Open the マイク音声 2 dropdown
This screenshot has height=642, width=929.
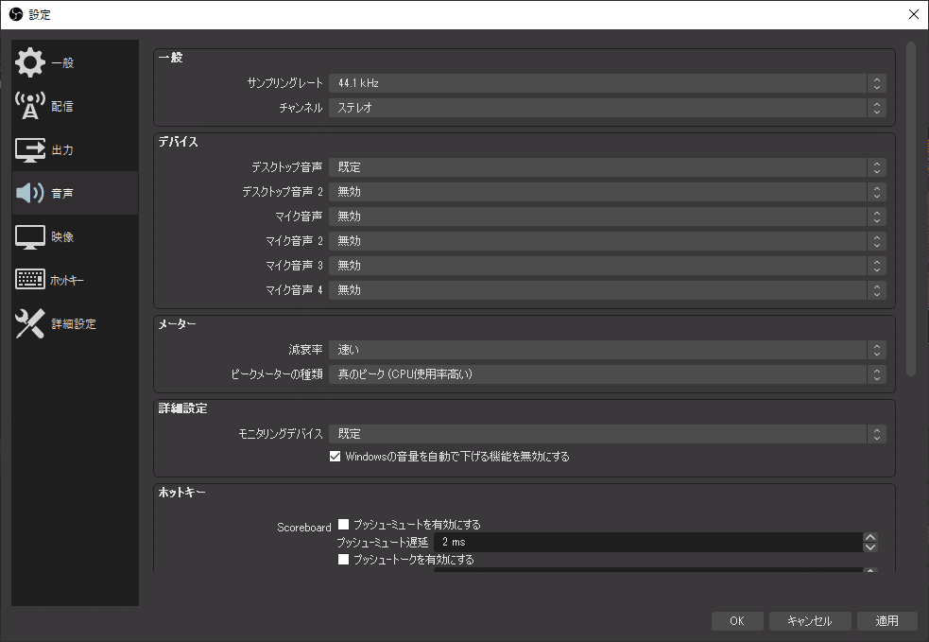coord(608,241)
